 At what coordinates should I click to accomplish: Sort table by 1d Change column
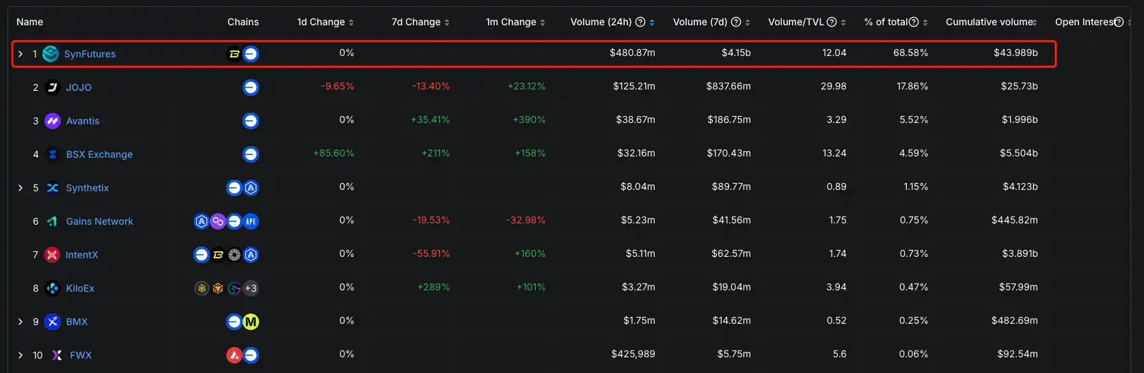click(351, 23)
